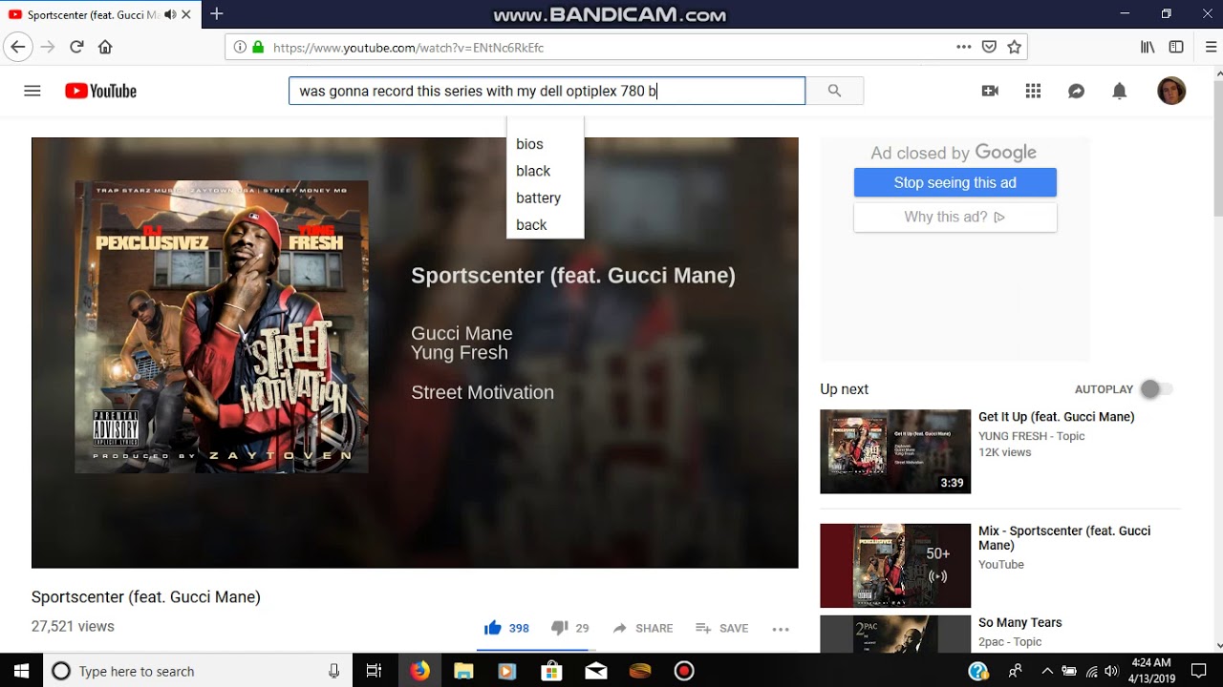Open the Microsoft Store taskbar icon

point(551,671)
